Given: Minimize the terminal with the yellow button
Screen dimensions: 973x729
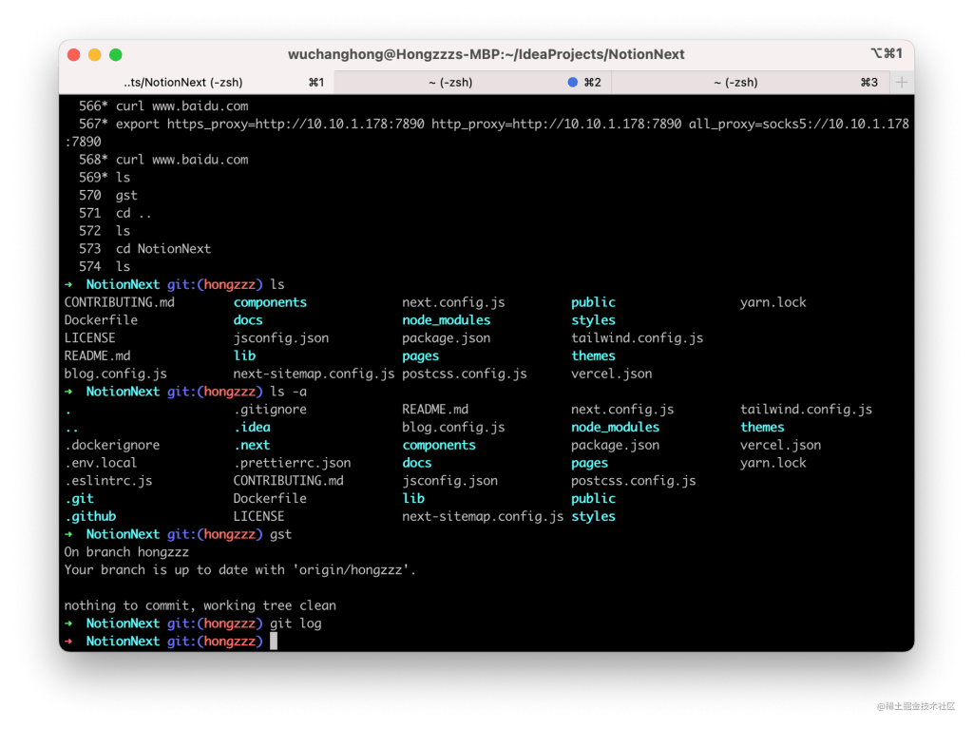Looking at the screenshot, I should (95, 55).
